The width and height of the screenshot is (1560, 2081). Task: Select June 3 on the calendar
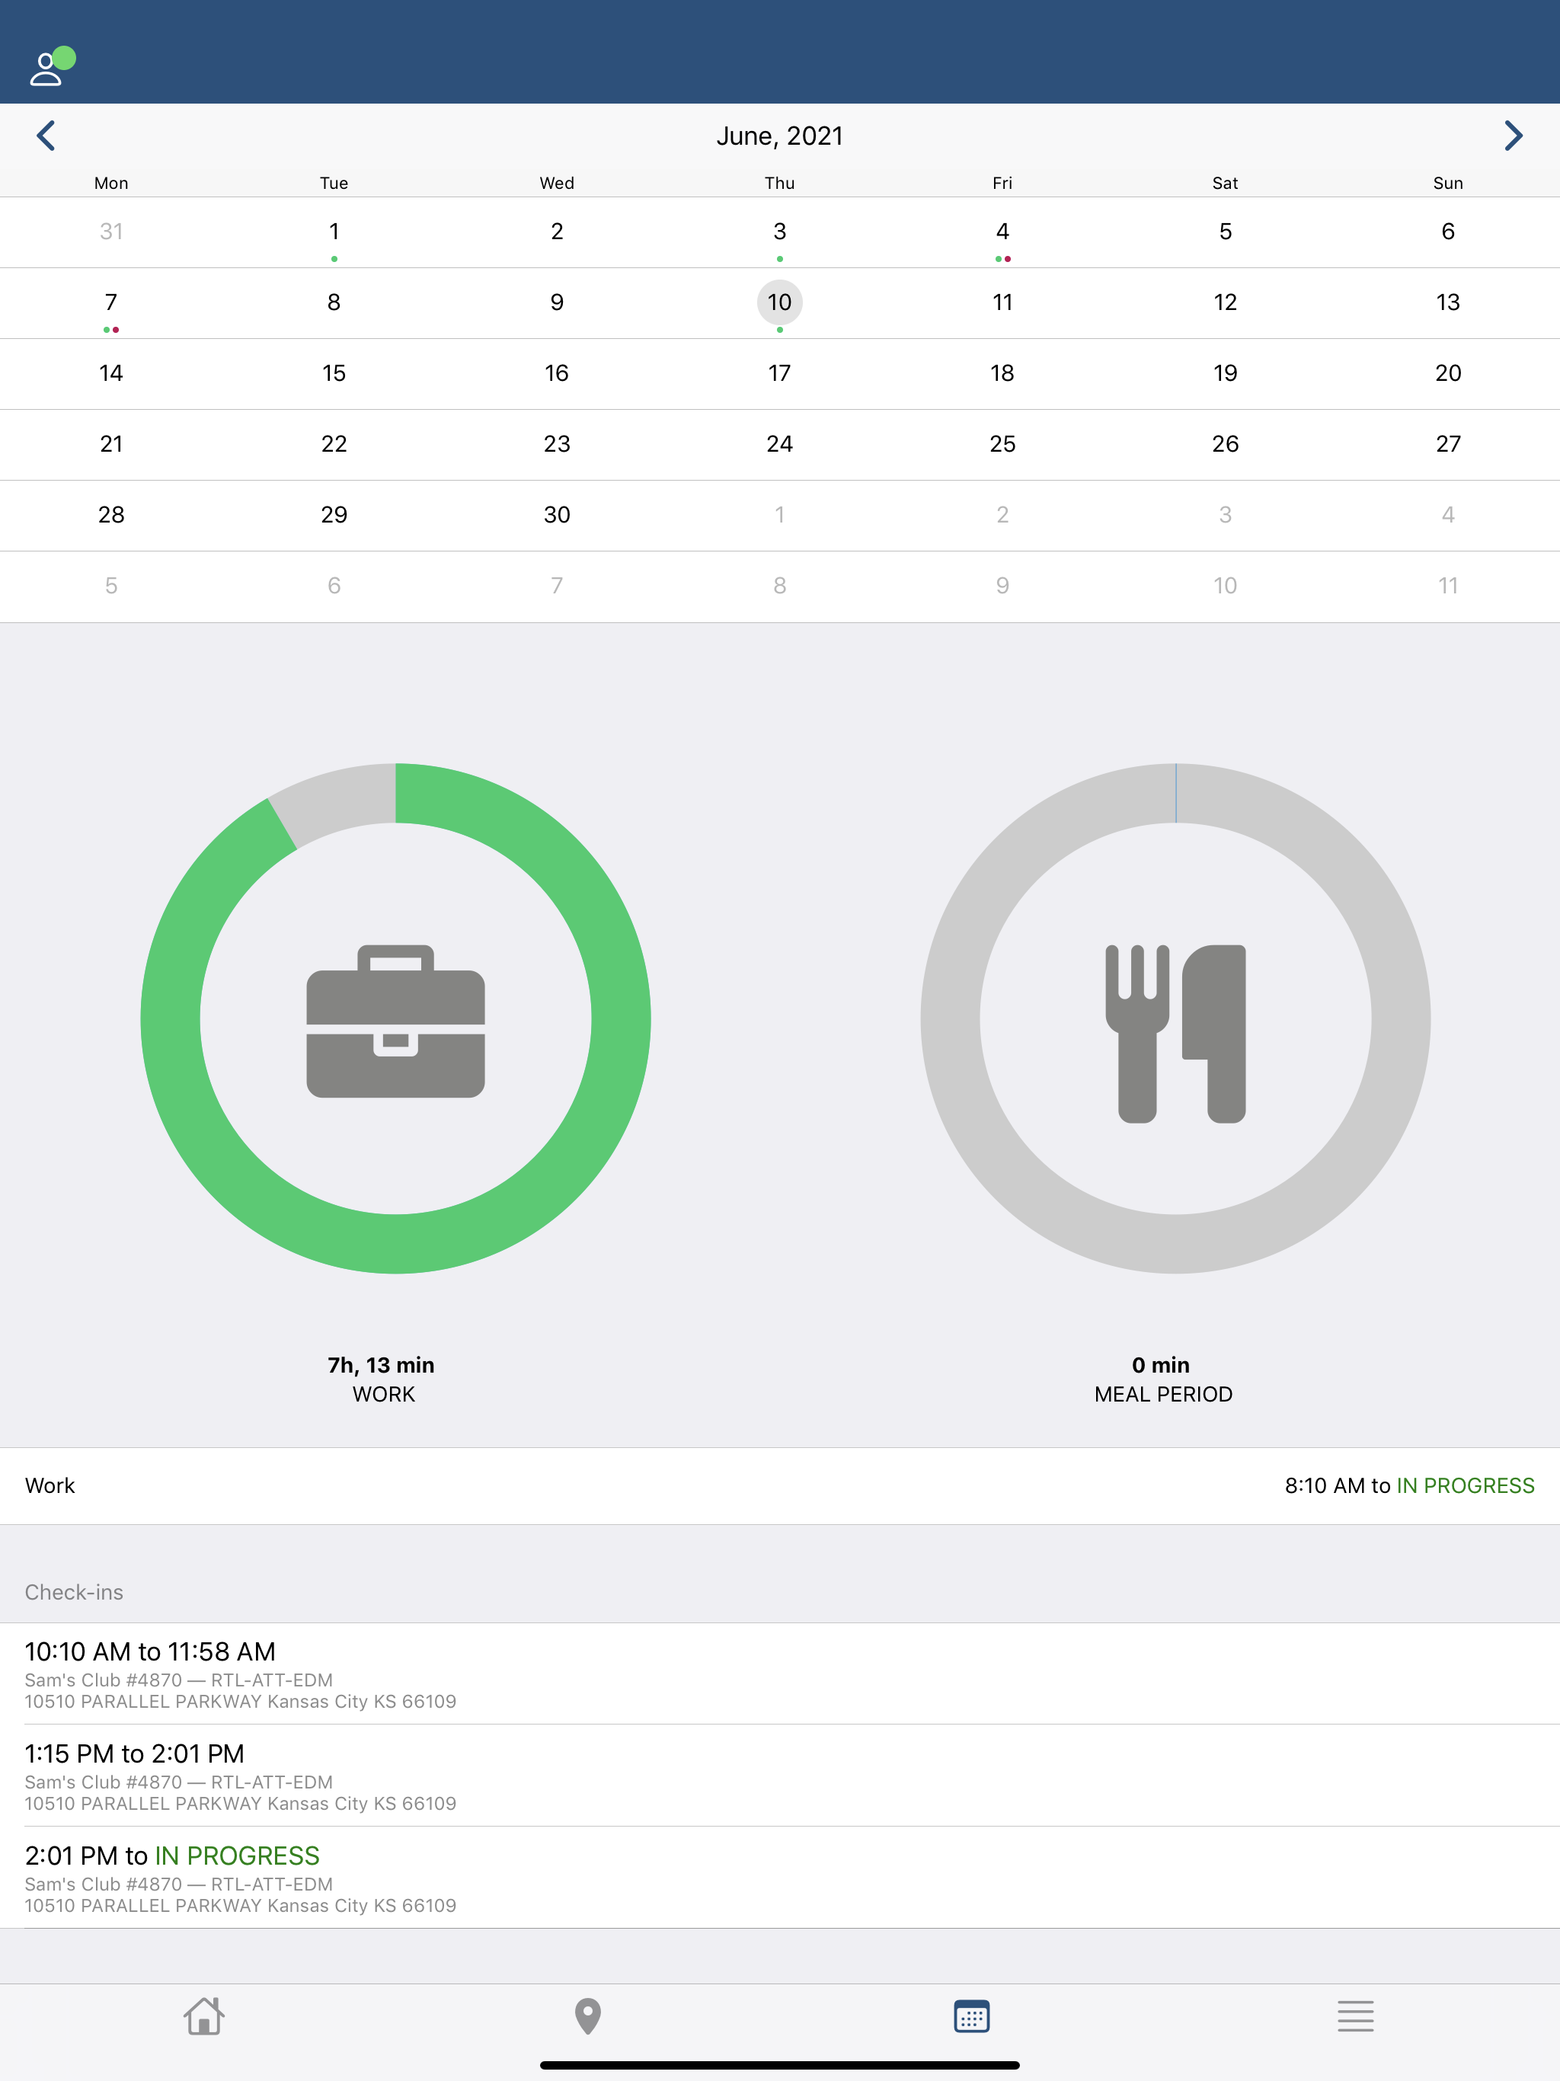click(x=779, y=232)
